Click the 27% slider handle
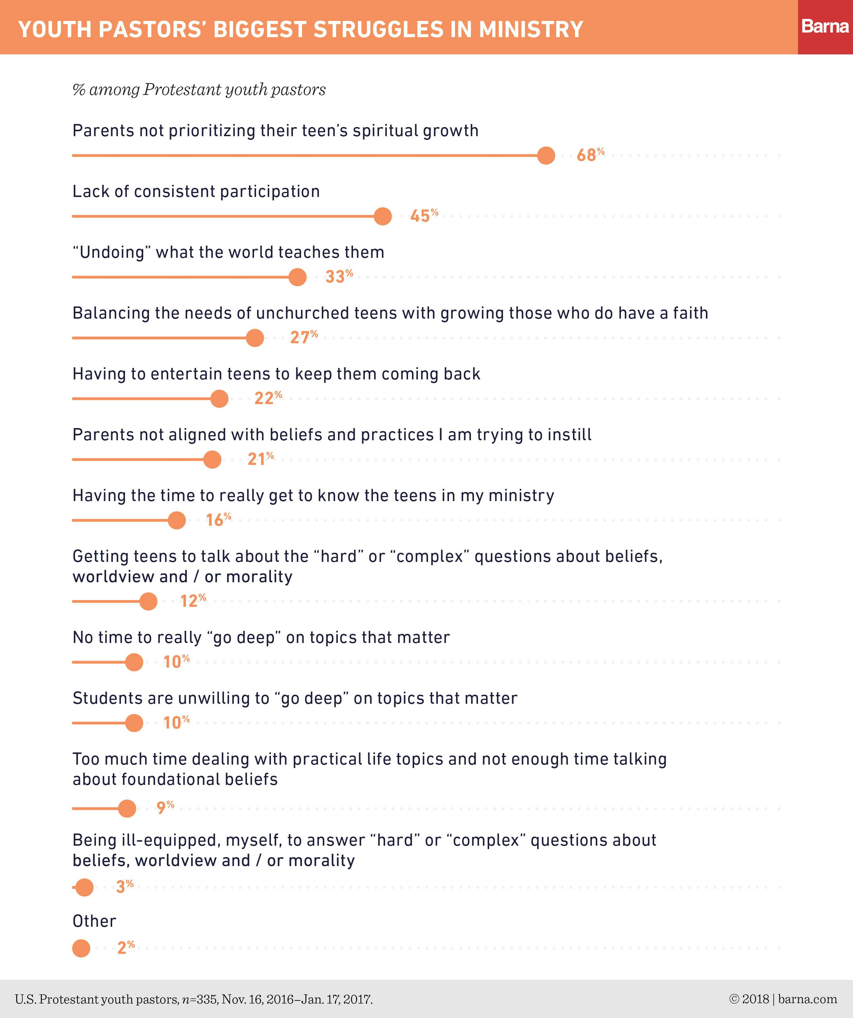The height and width of the screenshot is (1018, 853). (x=255, y=338)
